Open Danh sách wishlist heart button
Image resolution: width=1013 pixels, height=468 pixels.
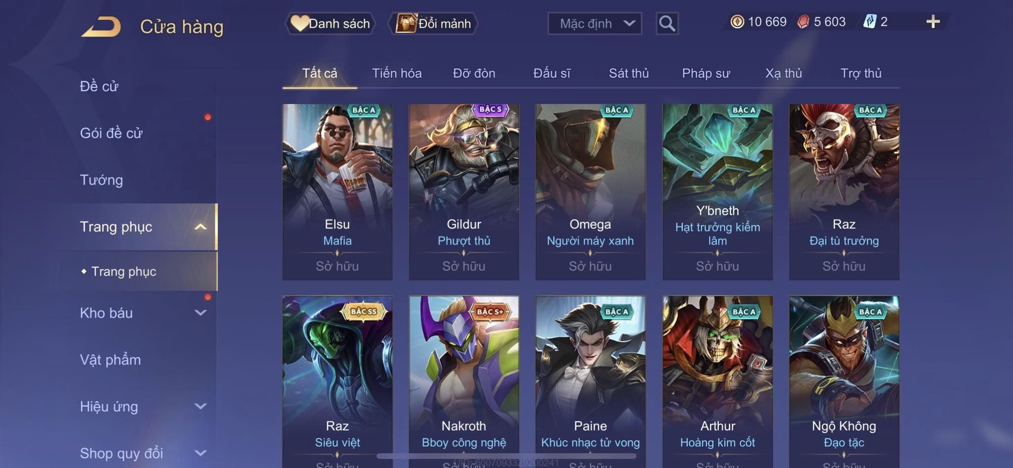330,23
